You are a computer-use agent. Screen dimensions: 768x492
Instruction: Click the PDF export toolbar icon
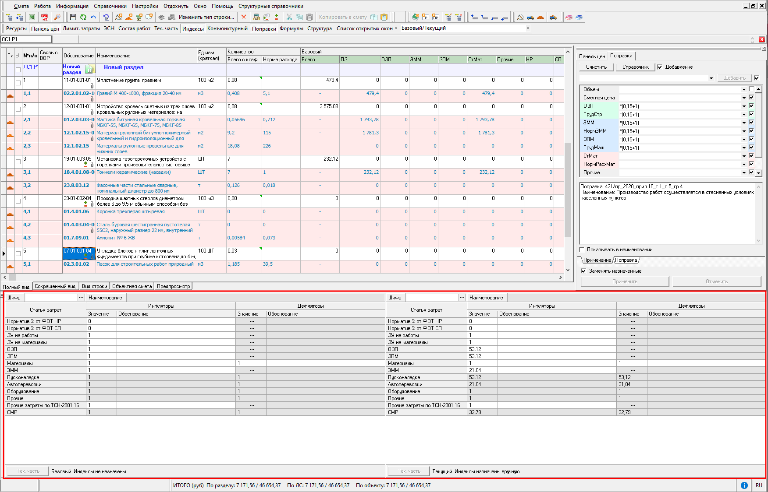coord(45,17)
